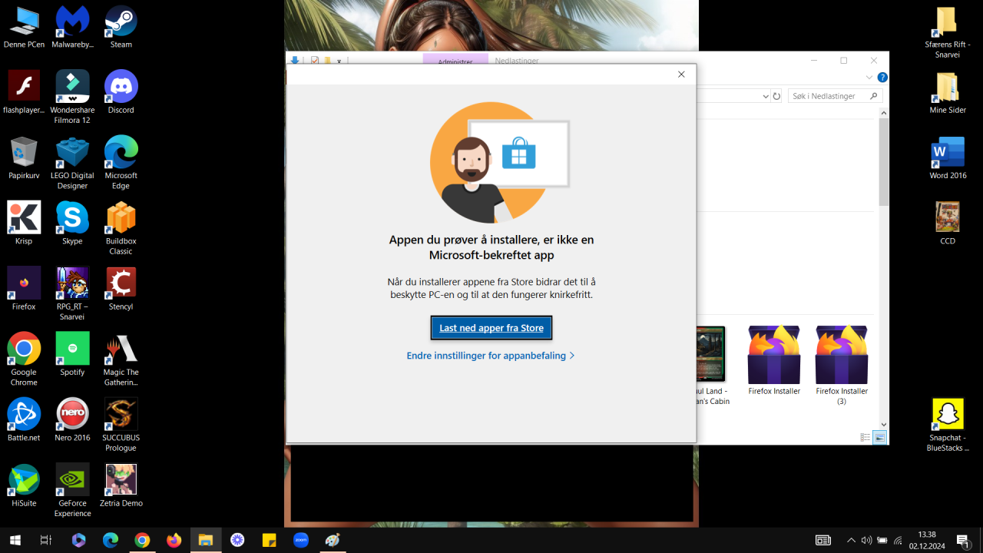Open Buildbox Classic shortcut

click(x=121, y=229)
